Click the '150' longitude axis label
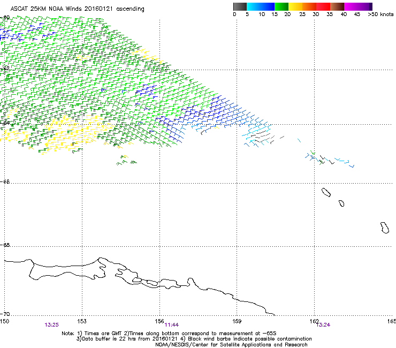This screenshot has width=396, height=348. pyautogui.click(x=4, y=321)
